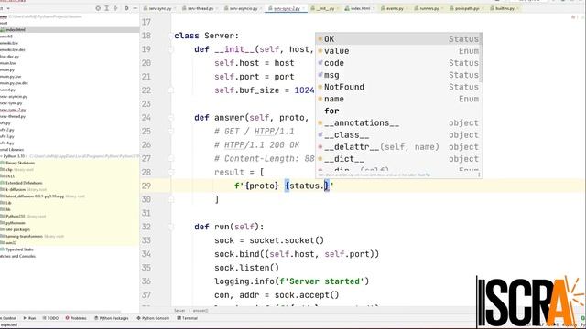This screenshot has width=586, height=329.
Task: Click completion popup scrollbar
Action: (x=481, y=58)
